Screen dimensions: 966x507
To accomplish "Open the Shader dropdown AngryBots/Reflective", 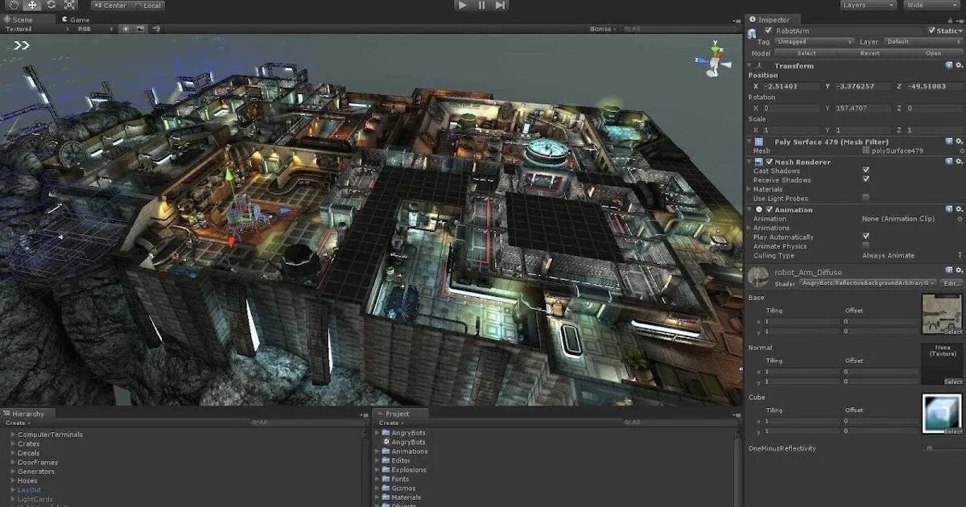I will coord(869,282).
